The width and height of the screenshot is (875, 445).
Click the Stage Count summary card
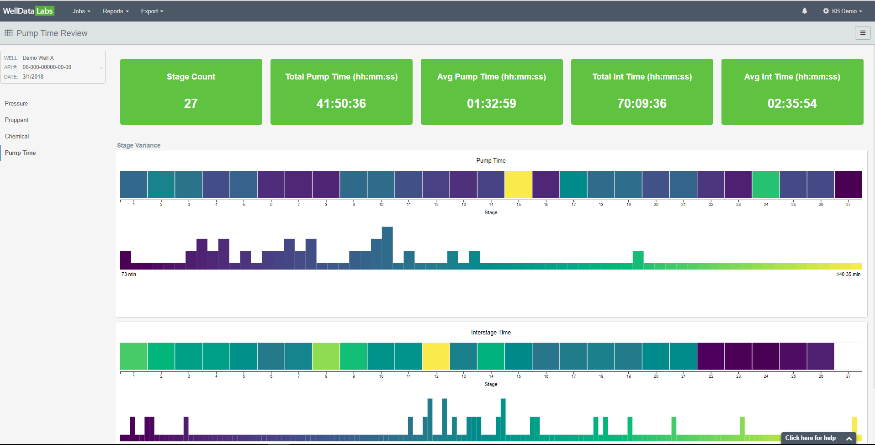191,92
